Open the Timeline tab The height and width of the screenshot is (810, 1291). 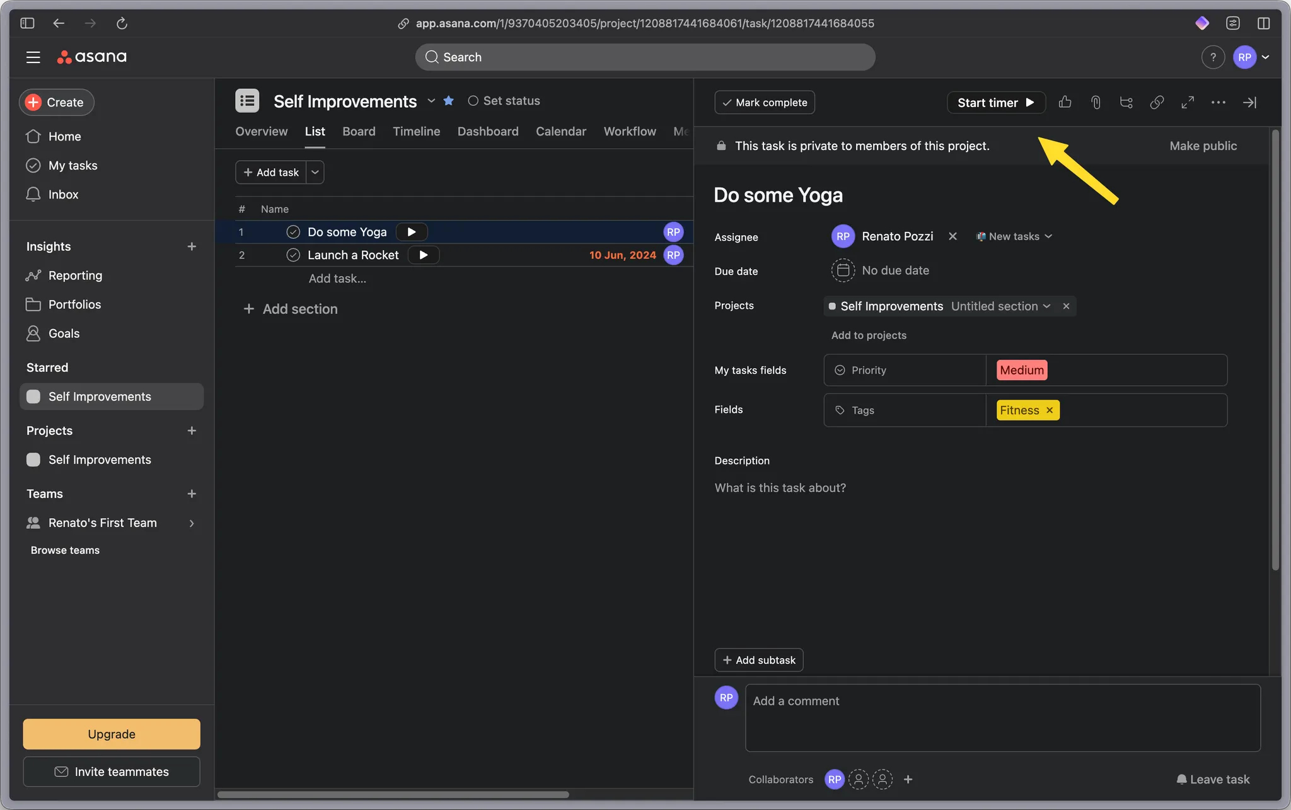[x=416, y=131]
